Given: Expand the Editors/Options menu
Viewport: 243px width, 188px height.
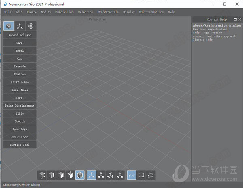Looking at the screenshot, I should tap(151, 12).
